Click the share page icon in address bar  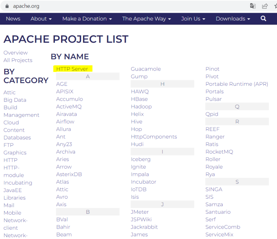pos(265,6)
